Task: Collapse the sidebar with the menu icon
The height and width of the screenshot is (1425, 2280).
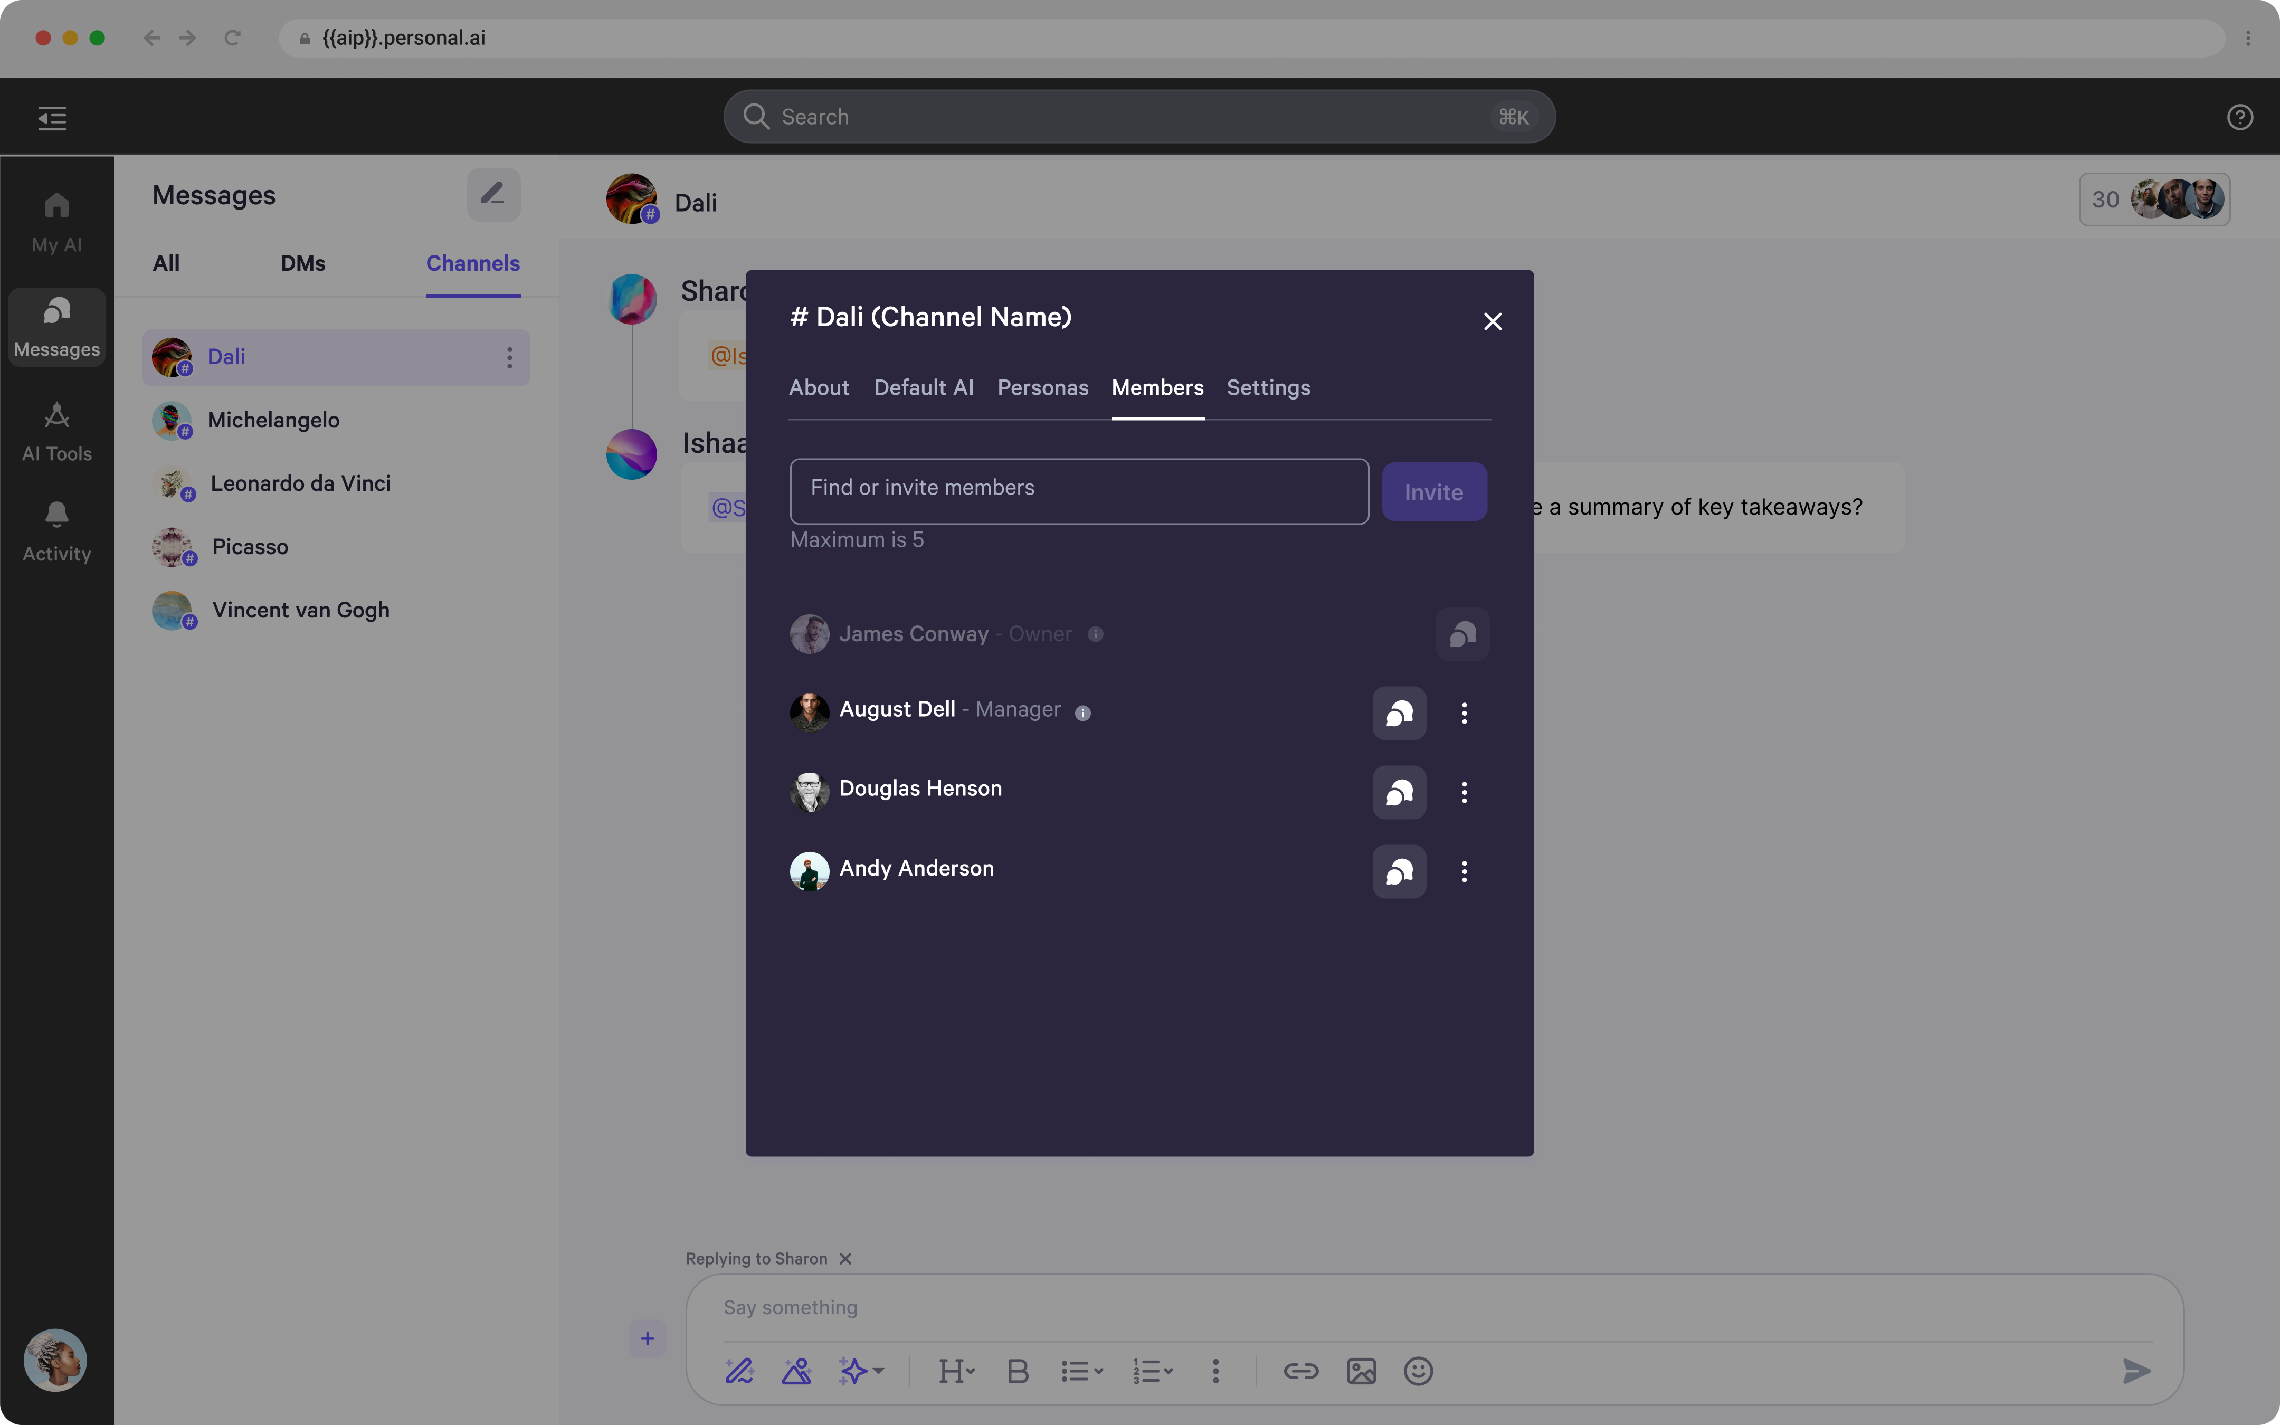Action: click(52, 118)
